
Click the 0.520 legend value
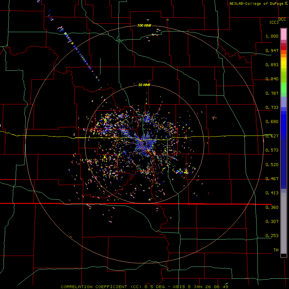point(272,165)
